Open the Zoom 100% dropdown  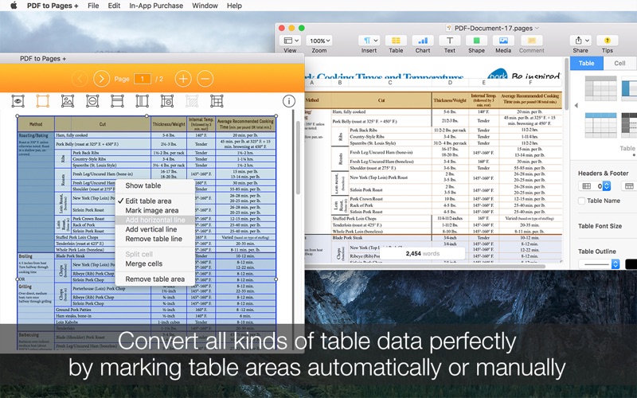click(319, 41)
